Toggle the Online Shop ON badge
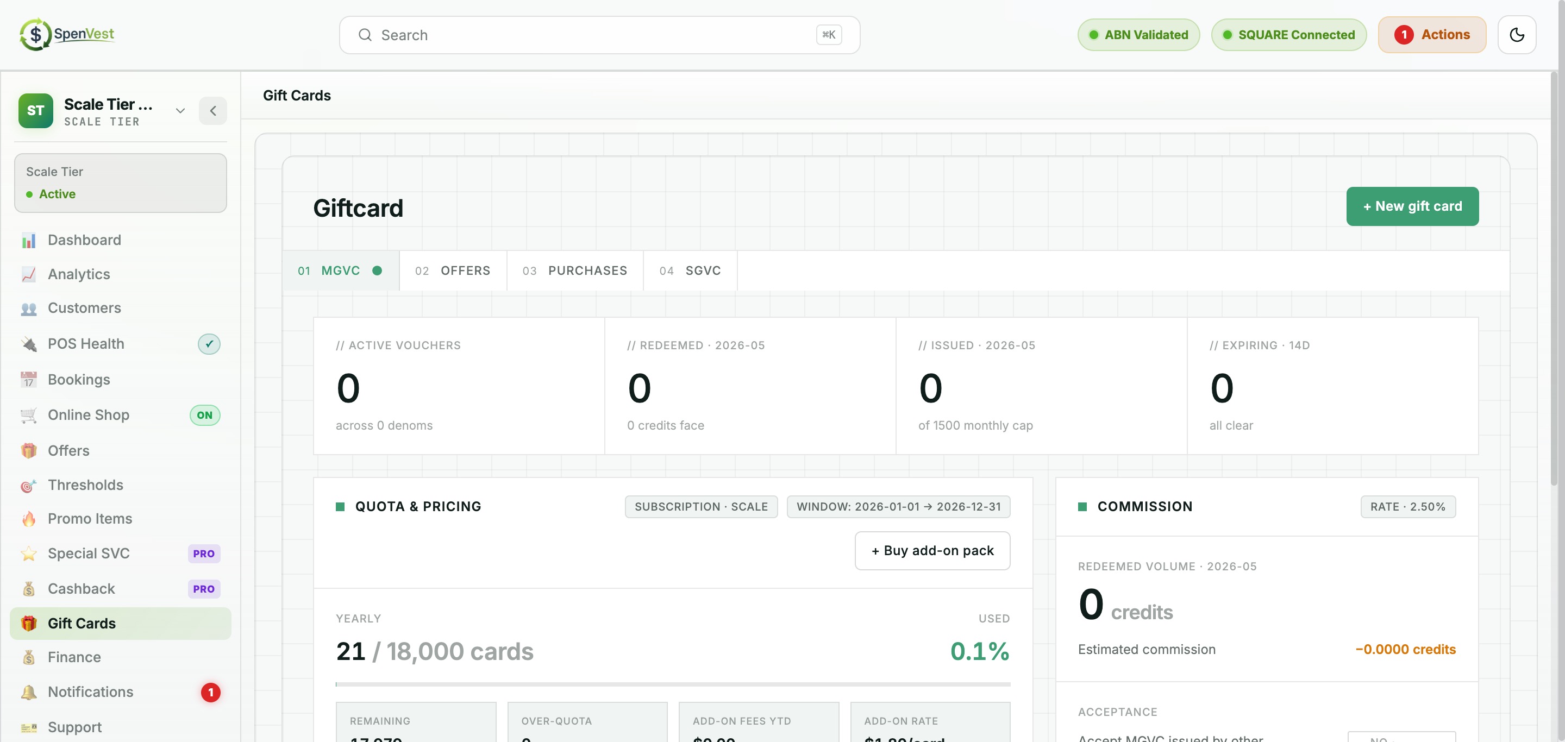1565x742 pixels. [x=205, y=416]
